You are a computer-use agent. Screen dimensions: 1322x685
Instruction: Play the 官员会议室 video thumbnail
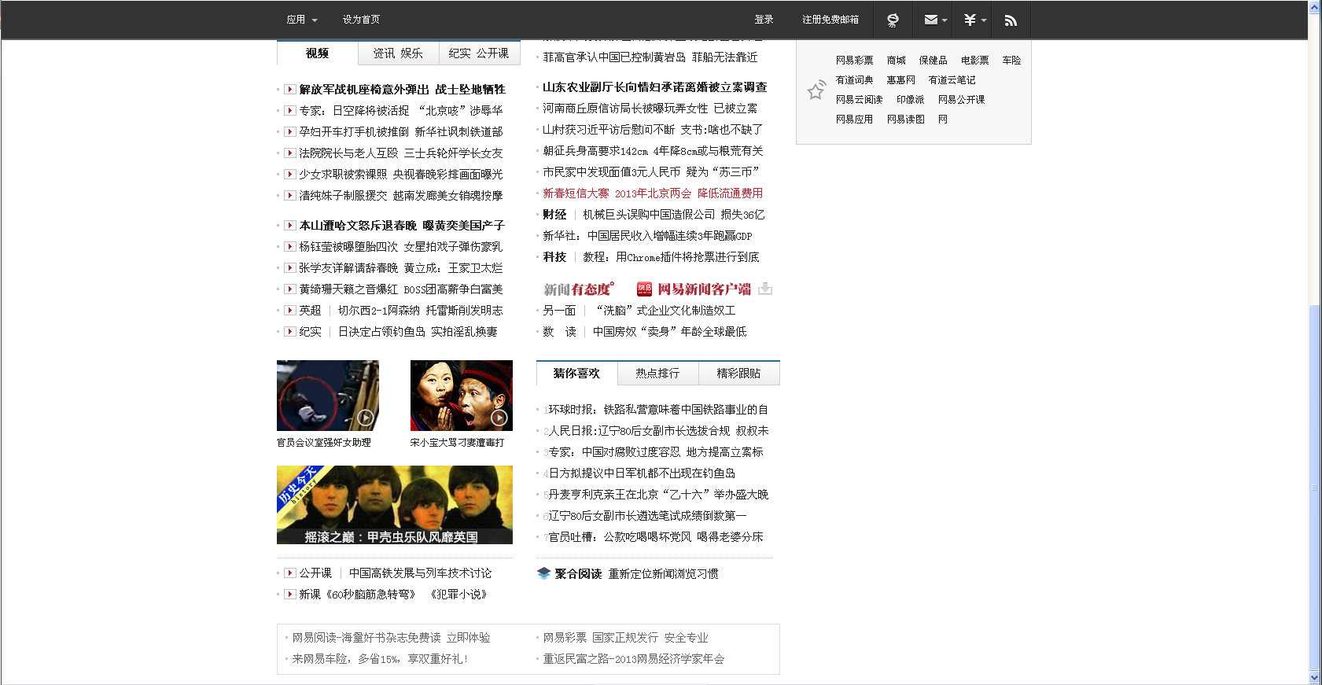[x=328, y=395]
